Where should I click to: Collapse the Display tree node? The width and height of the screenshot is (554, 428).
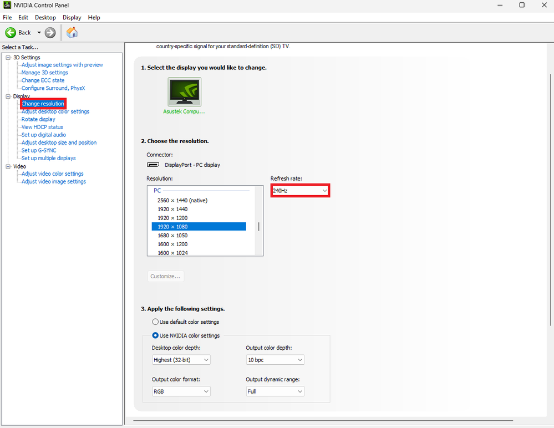[x=8, y=96]
